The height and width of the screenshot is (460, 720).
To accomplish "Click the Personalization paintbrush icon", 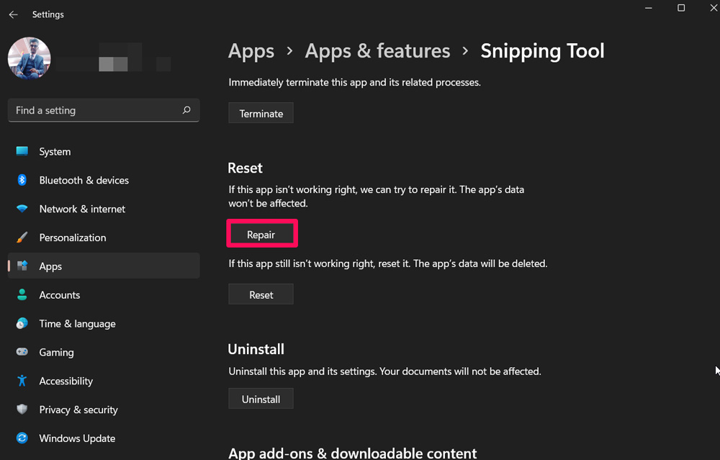I will pos(22,238).
